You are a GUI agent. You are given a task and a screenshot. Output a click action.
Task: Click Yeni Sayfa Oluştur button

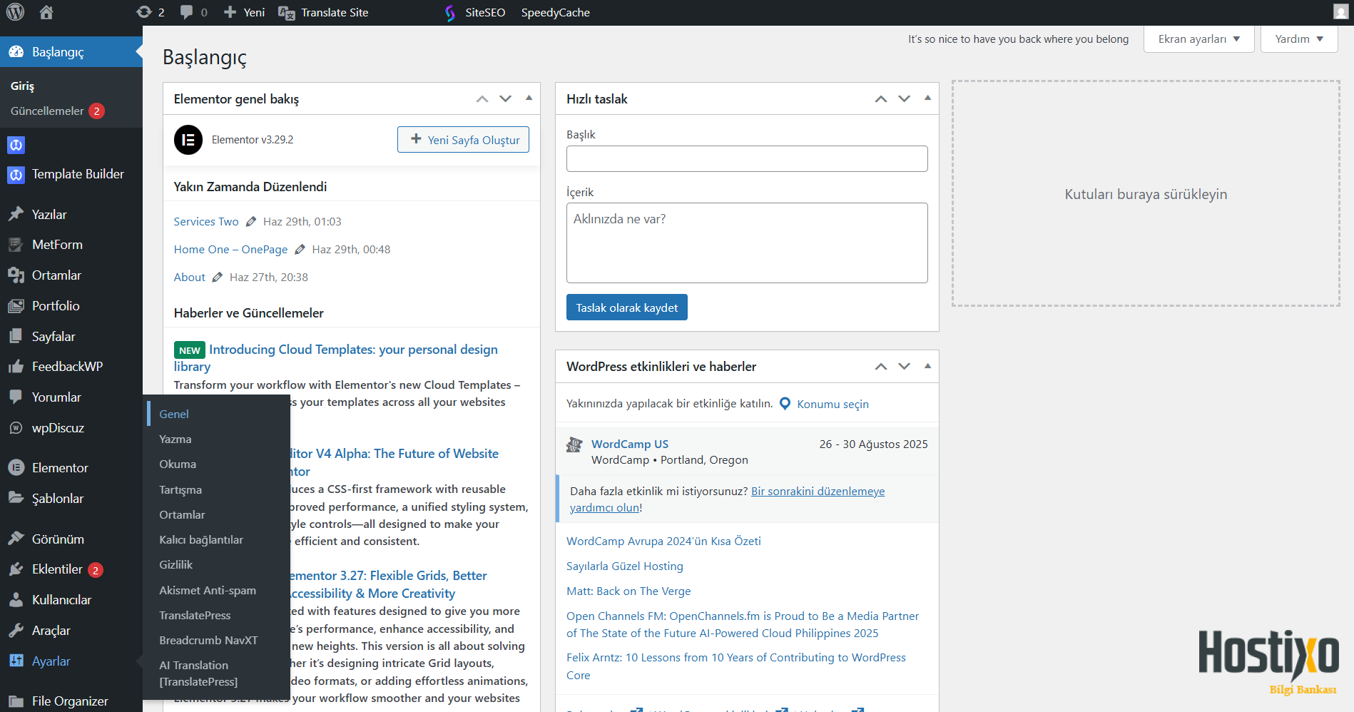tap(464, 140)
